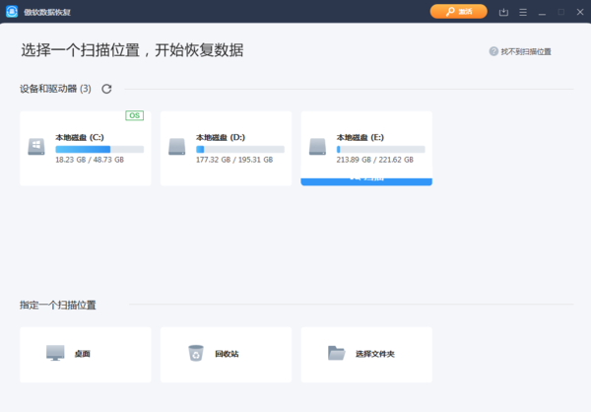
Task: Choose 选择文件夹 as scan location
Action: click(374, 354)
